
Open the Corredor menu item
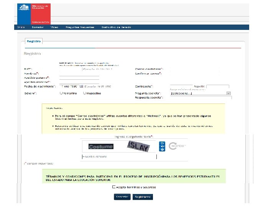click(x=38, y=27)
